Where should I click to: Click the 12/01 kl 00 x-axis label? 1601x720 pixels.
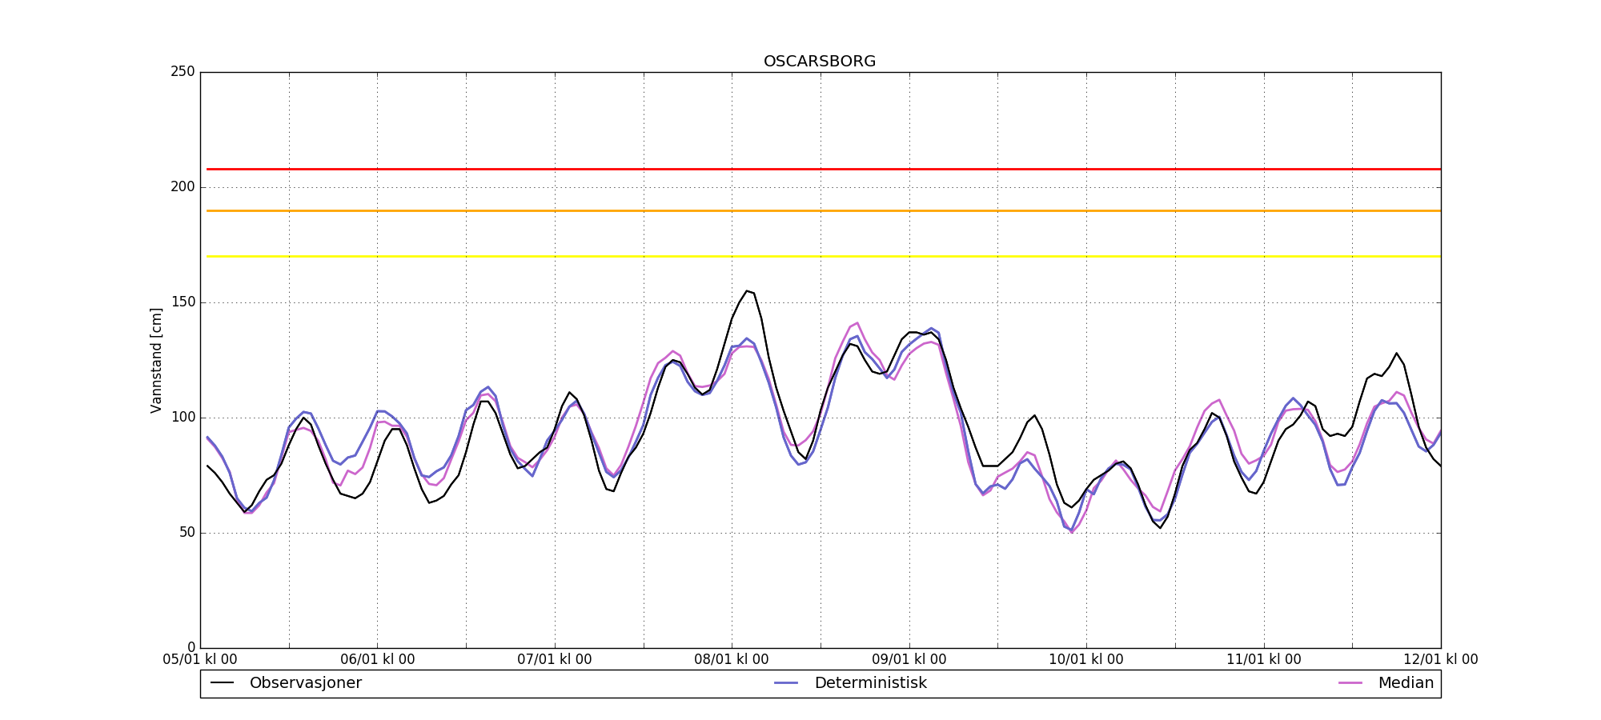click(1440, 660)
